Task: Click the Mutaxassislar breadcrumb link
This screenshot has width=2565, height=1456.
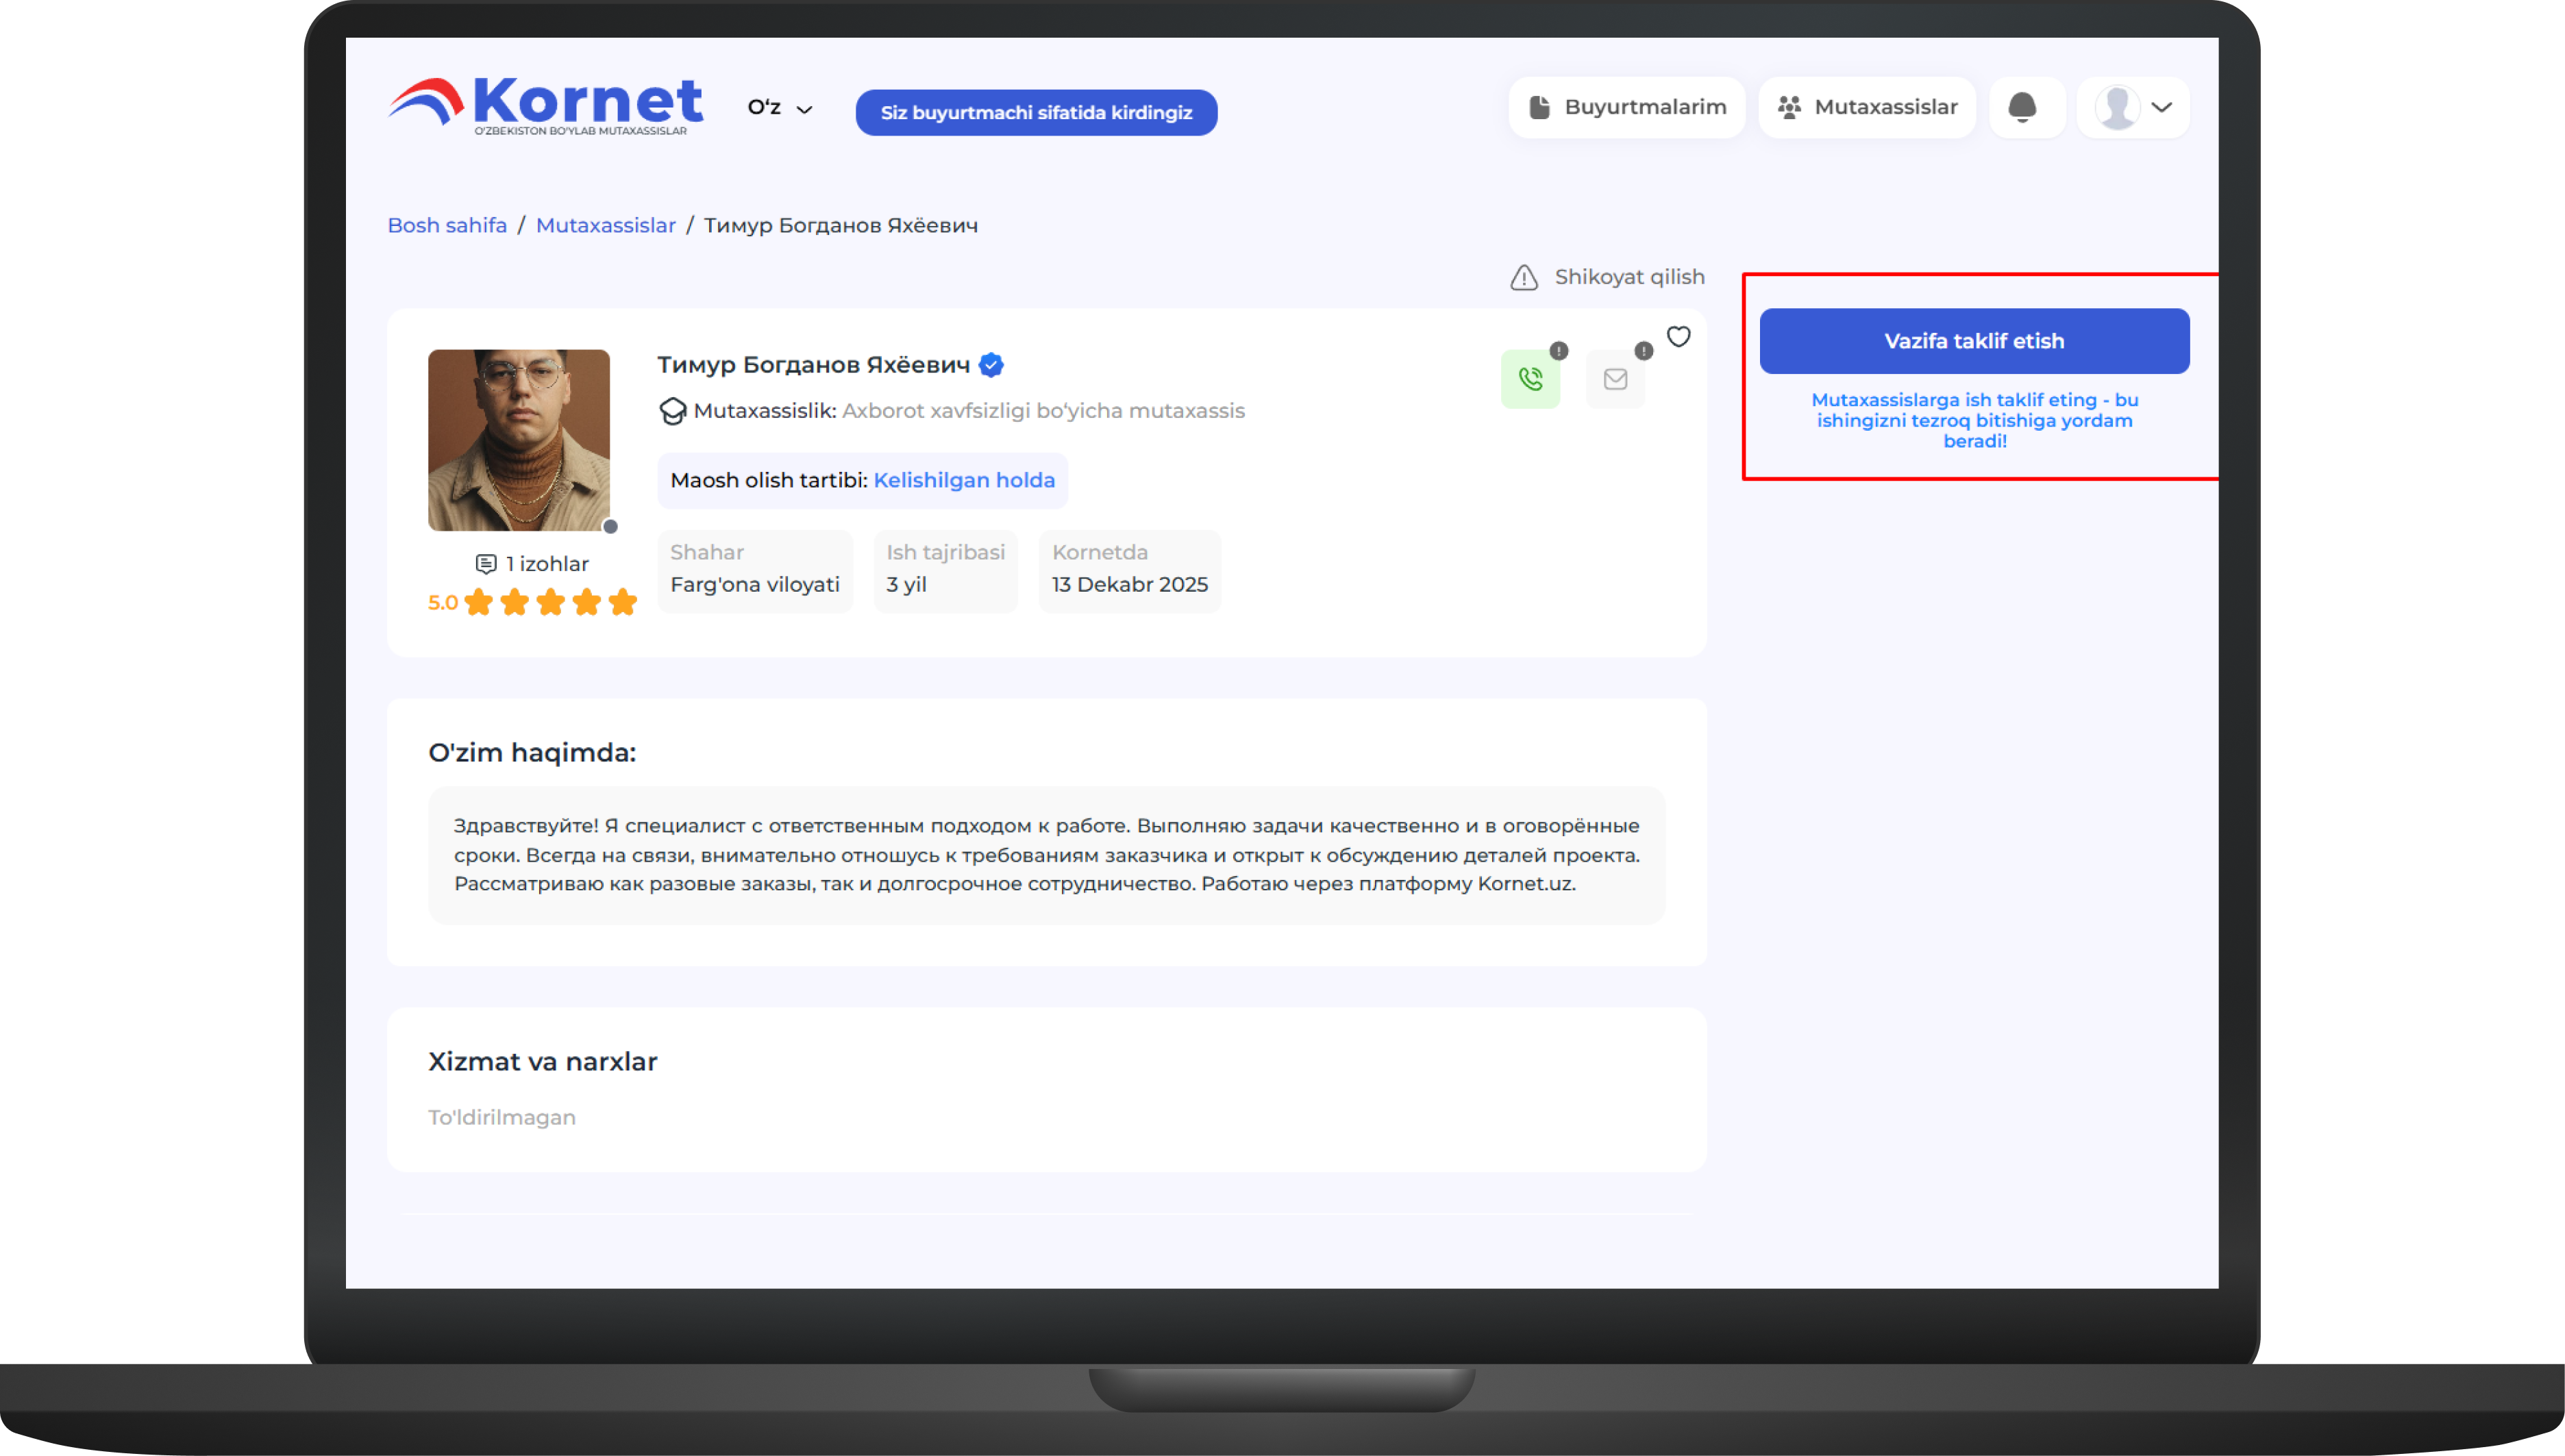Action: 605,226
